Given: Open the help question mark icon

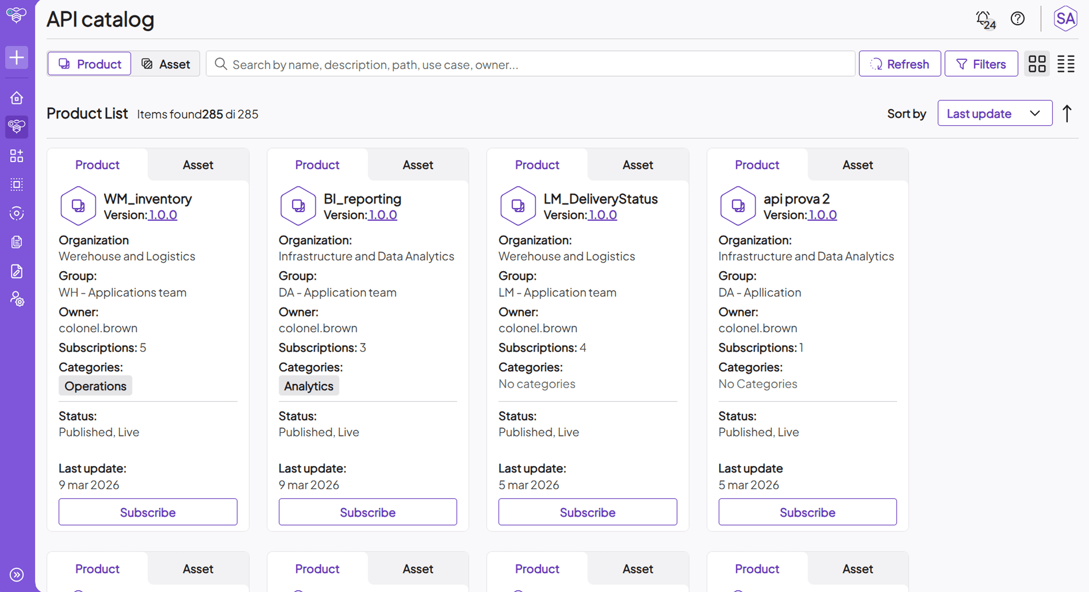Looking at the screenshot, I should (1017, 19).
